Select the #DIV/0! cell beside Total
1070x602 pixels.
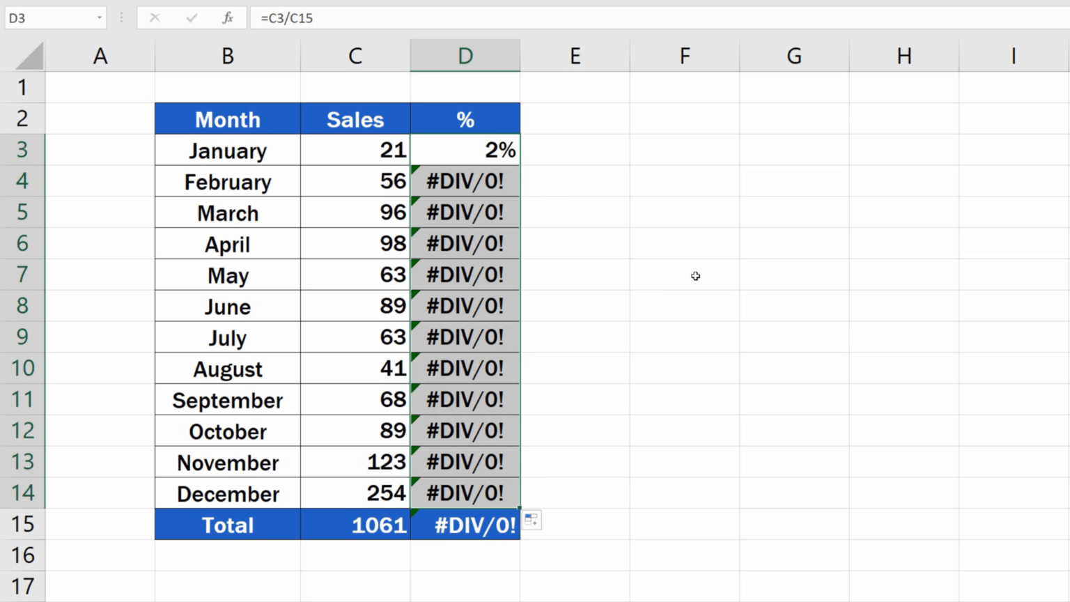coord(465,524)
